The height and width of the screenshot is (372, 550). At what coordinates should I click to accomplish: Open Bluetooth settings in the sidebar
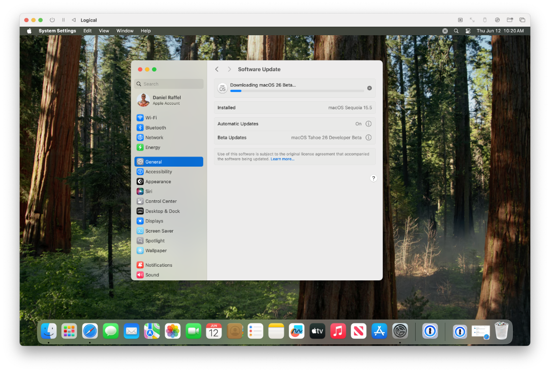pyautogui.click(x=169, y=128)
